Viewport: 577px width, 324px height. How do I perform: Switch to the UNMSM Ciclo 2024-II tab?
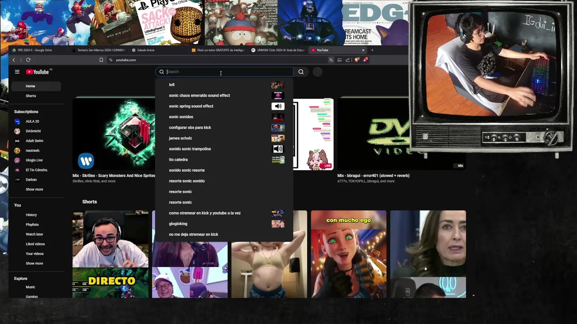278,50
